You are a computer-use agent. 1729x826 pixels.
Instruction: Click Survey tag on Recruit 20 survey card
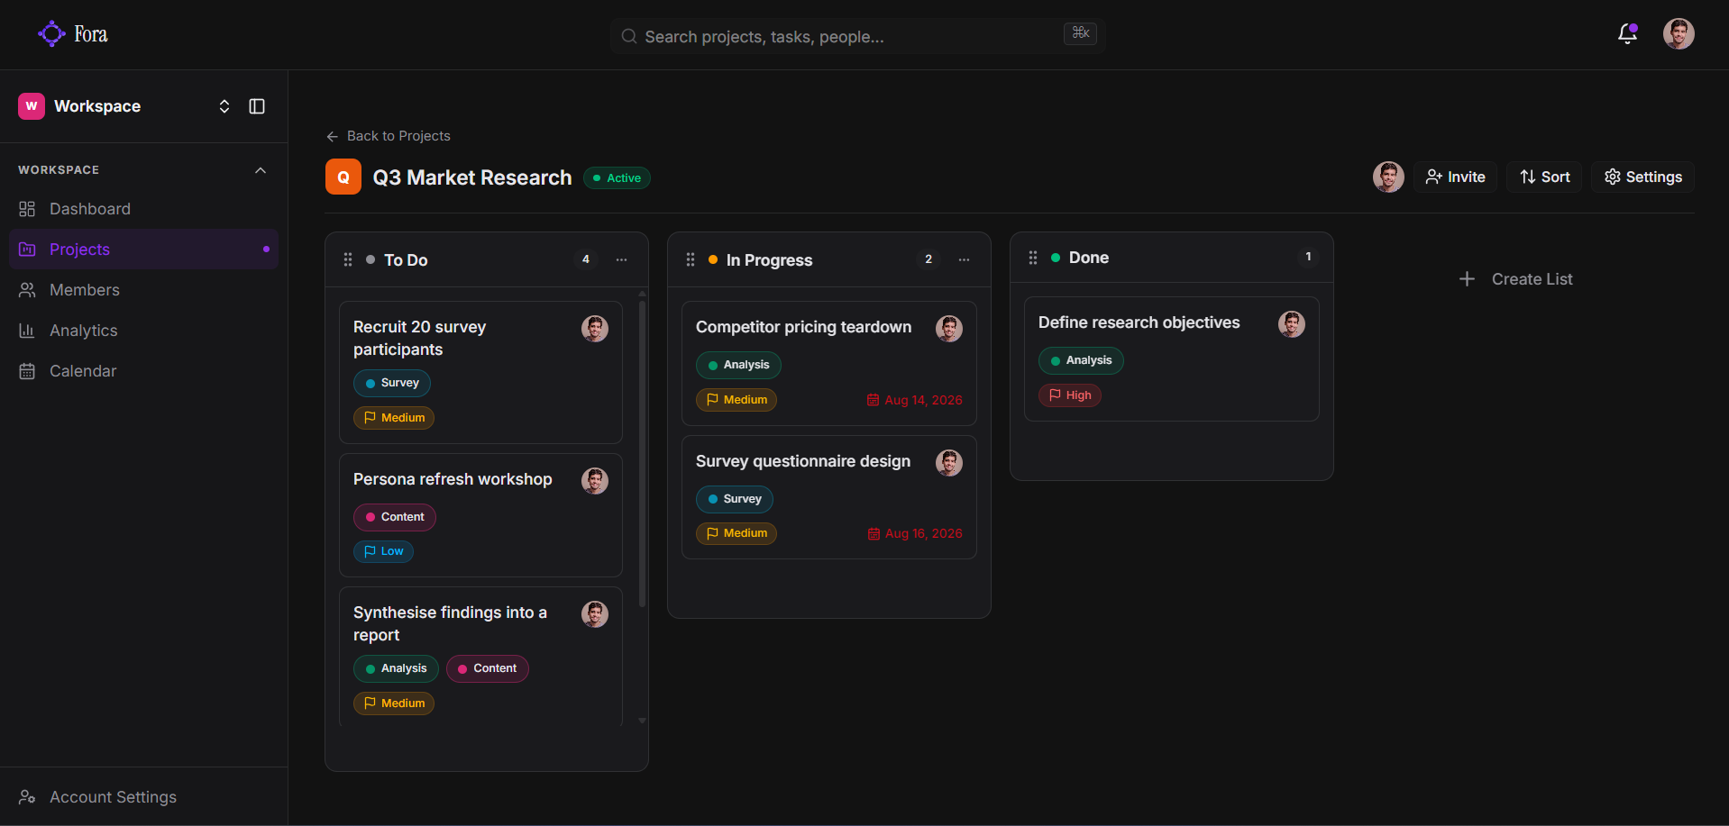(392, 383)
